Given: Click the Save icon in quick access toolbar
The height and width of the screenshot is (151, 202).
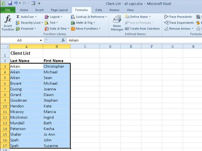Looking at the screenshot, I should [x=10, y=3].
